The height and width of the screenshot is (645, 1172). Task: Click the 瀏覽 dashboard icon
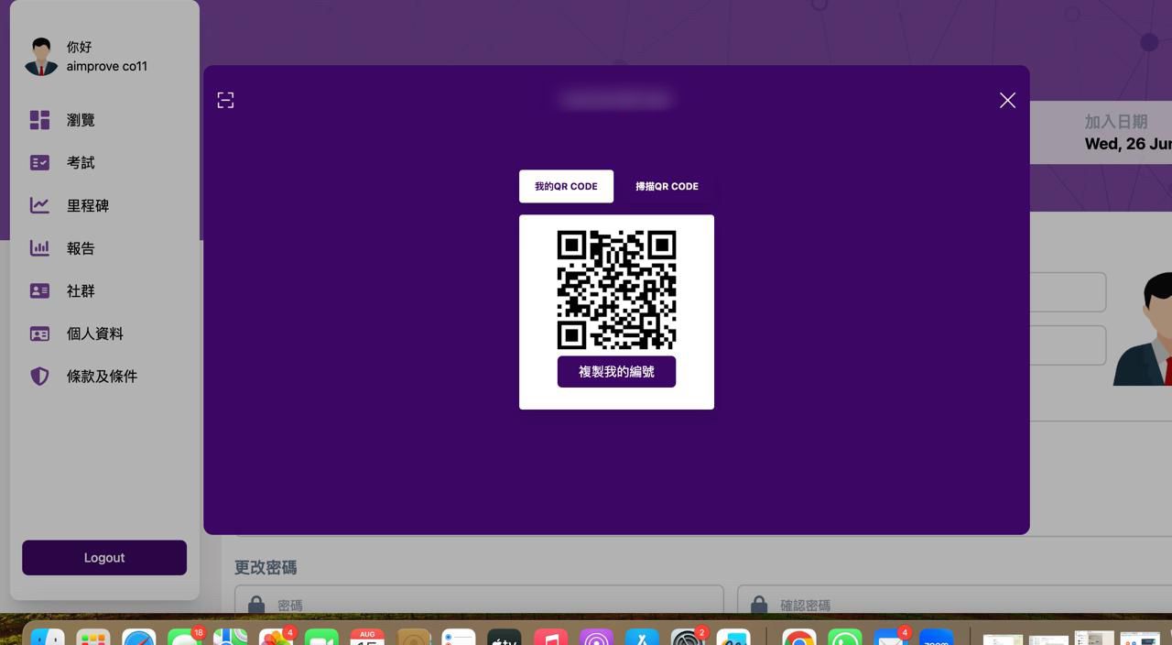(39, 120)
